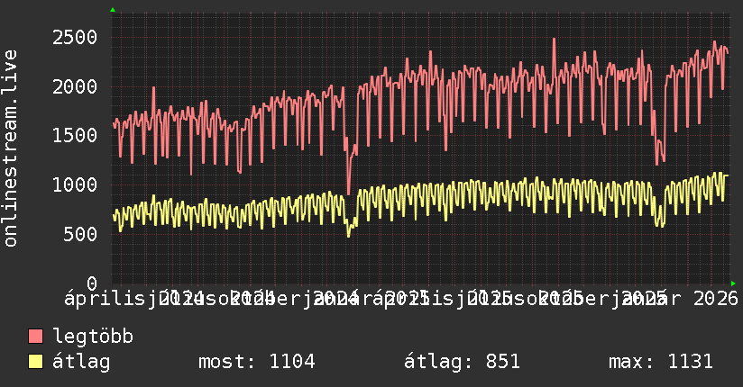Image resolution: width=743 pixels, height=387 pixels.
Task: Click the yellow átlag legend swatch
Action: click(x=35, y=362)
